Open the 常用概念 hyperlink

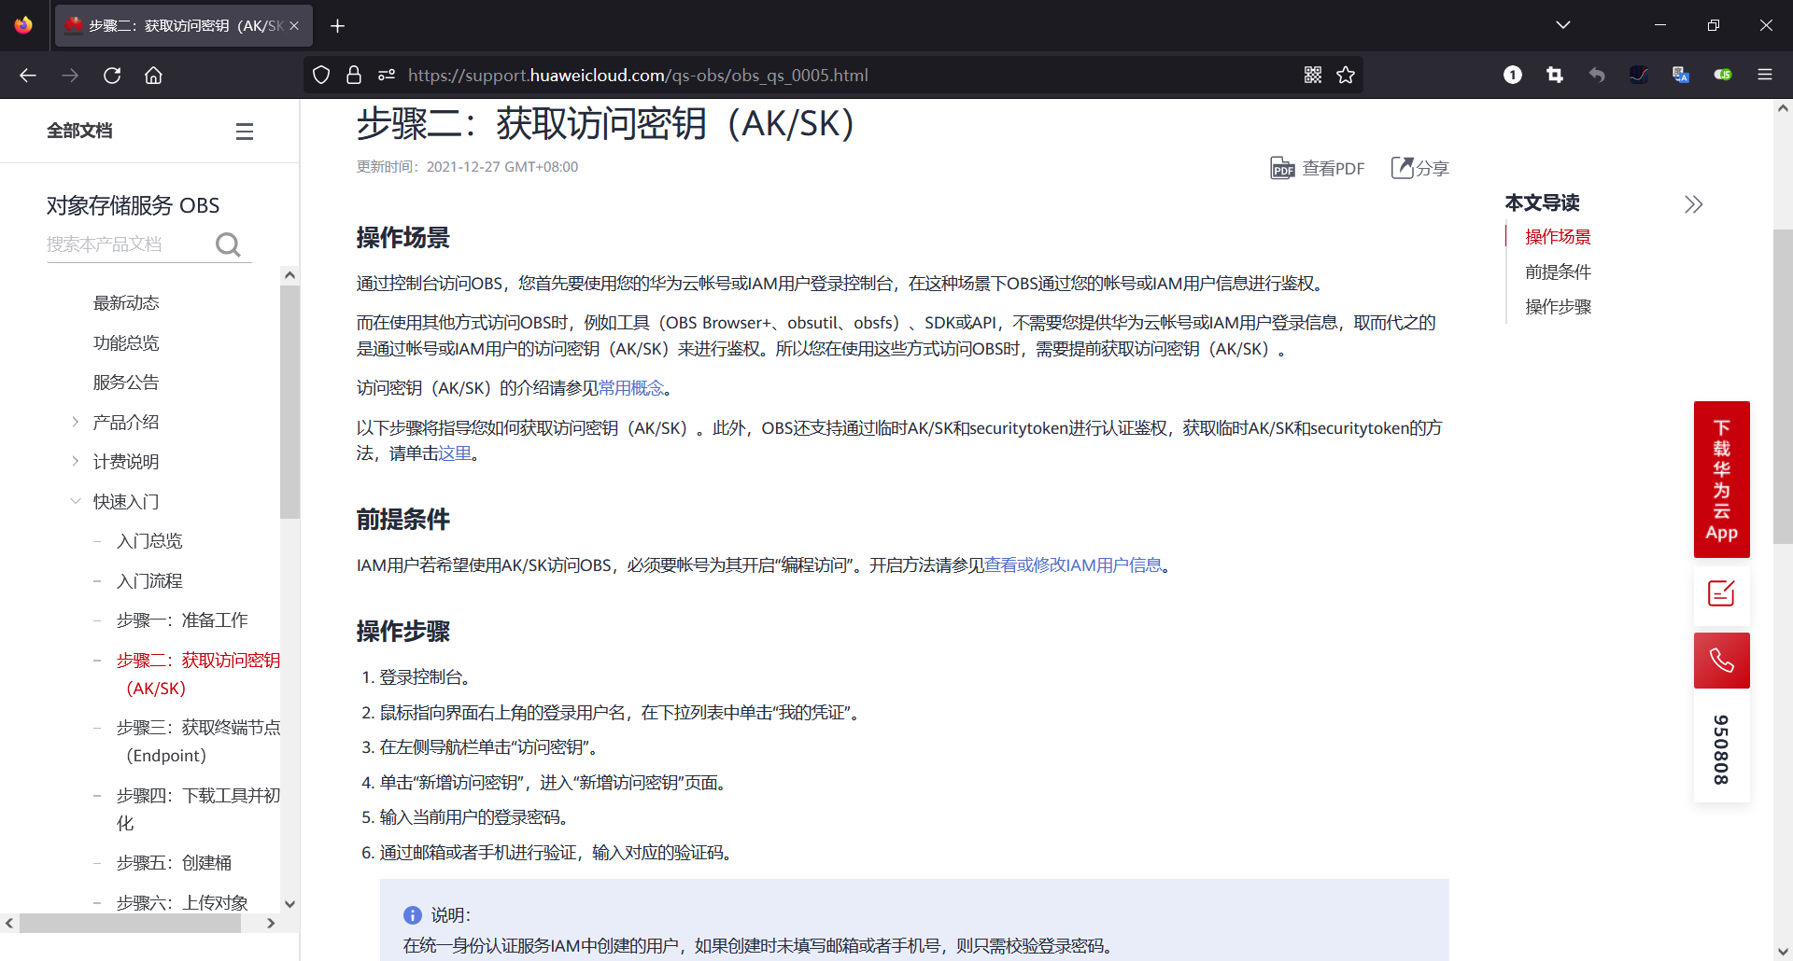point(631,386)
